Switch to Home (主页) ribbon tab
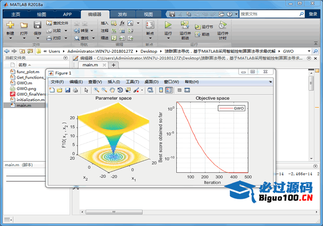 [16, 14]
